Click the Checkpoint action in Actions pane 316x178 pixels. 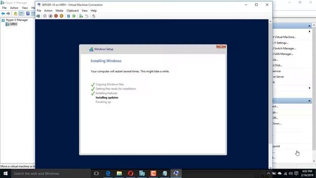pyautogui.click(x=276, y=146)
